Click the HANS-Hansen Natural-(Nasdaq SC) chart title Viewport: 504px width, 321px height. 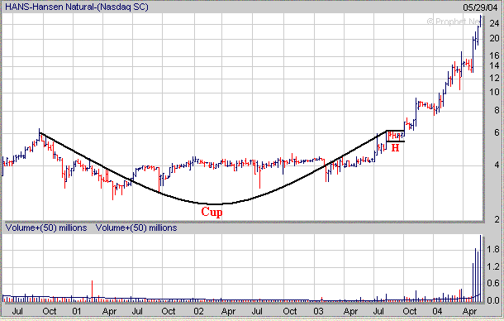(x=77, y=7)
